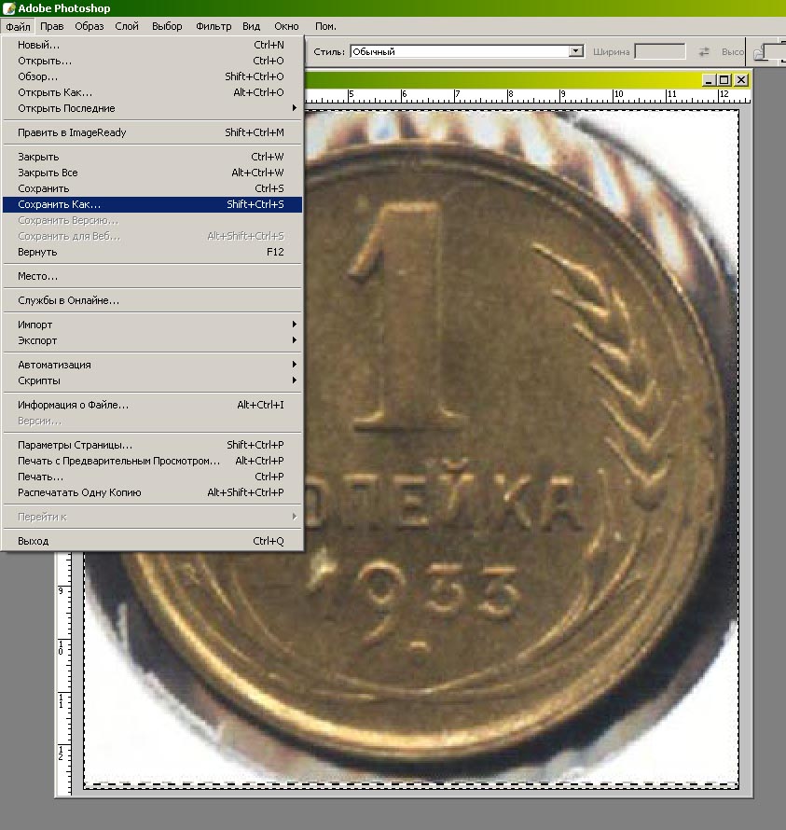Open the Стиль dropdown showing Обычный
Screen dimensions: 786x830
[x=575, y=52]
